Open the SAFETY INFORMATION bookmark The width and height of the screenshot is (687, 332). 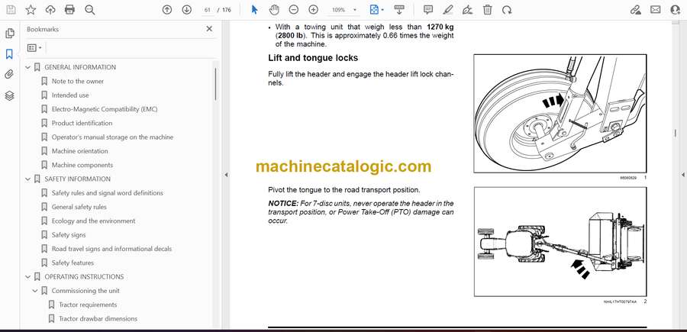[x=78, y=179]
